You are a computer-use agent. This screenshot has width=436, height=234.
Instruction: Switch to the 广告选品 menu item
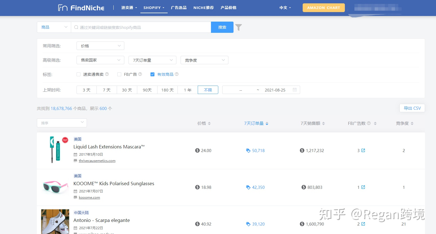pyautogui.click(x=178, y=8)
